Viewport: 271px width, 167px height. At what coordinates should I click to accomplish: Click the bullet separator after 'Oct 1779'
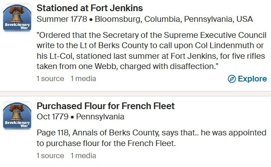tap(72, 117)
